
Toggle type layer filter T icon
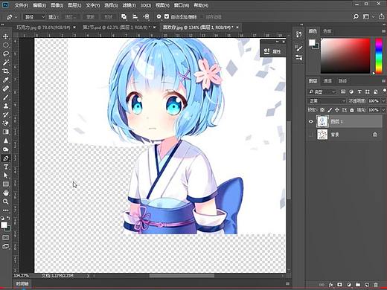[359, 91]
